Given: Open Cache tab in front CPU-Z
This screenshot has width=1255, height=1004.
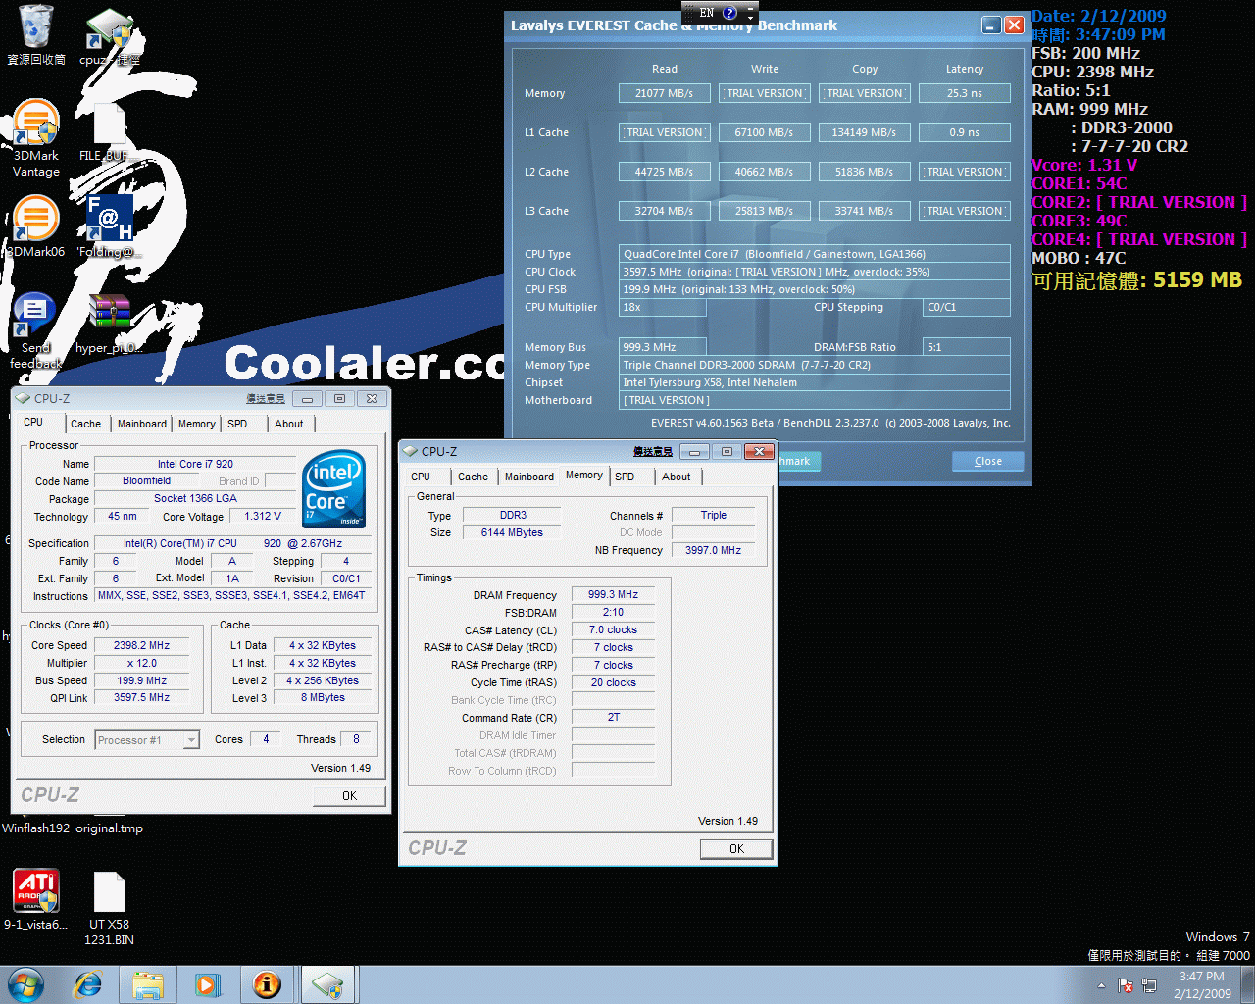Looking at the screenshot, I should pyautogui.click(x=473, y=477).
